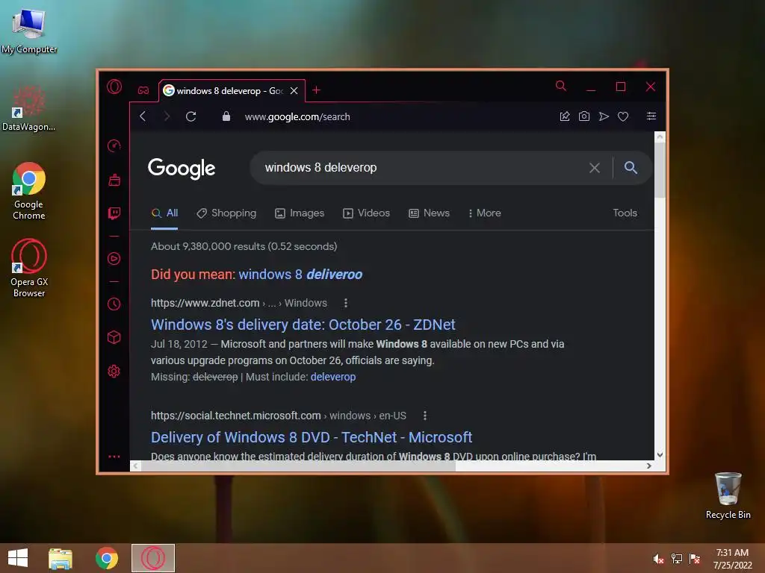Click the Action Center flag tray icon
The image size is (765, 573).
tap(695, 559)
